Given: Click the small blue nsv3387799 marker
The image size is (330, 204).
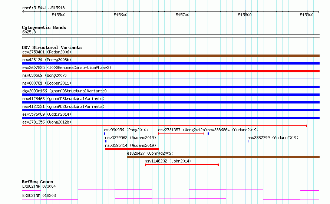Looking at the screenshot, I should pyautogui.click(x=248, y=141).
